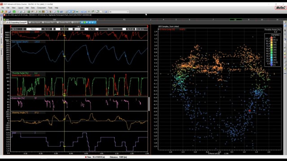Open the Edit menu
Image resolution: width=287 pixels, height=161 pixels.
point(8,8)
